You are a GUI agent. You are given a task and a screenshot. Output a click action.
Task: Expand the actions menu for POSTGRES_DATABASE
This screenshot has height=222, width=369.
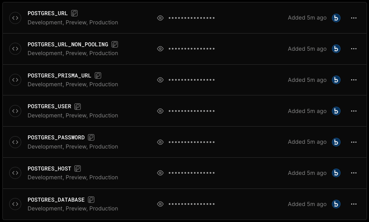click(353, 204)
